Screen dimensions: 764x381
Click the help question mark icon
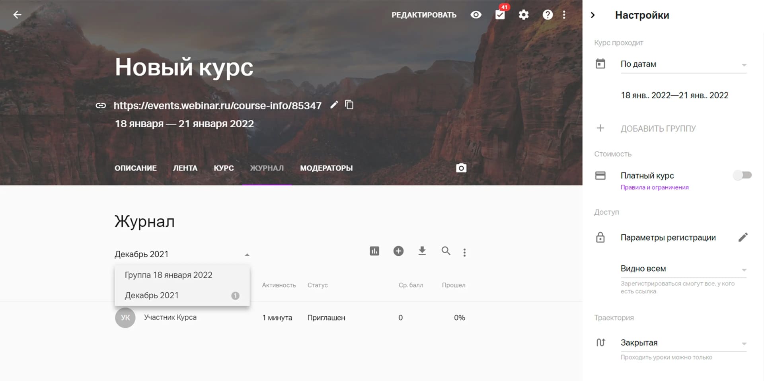click(x=548, y=15)
